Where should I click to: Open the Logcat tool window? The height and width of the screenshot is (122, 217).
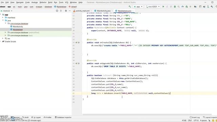[36, 117]
